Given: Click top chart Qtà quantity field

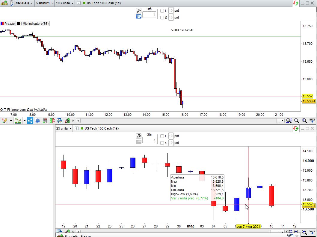Looking at the screenshot, I should (149, 15).
